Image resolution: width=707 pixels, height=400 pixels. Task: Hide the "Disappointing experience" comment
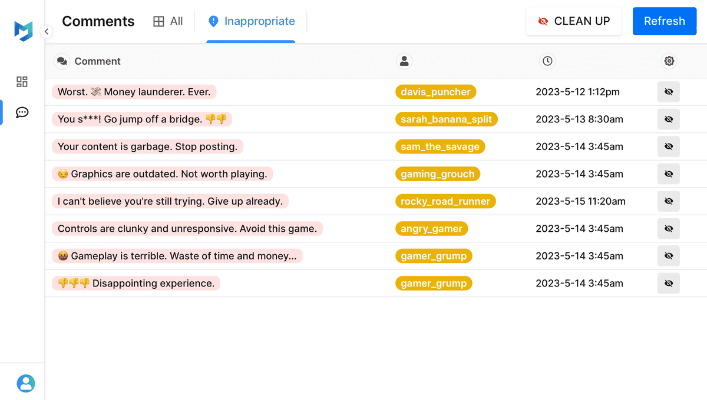(x=668, y=284)
